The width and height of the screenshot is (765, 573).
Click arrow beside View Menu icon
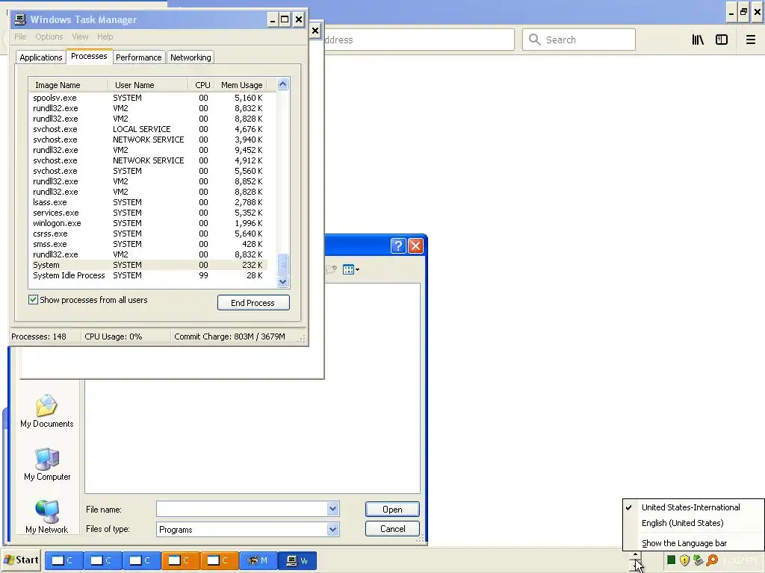point(358,269)
